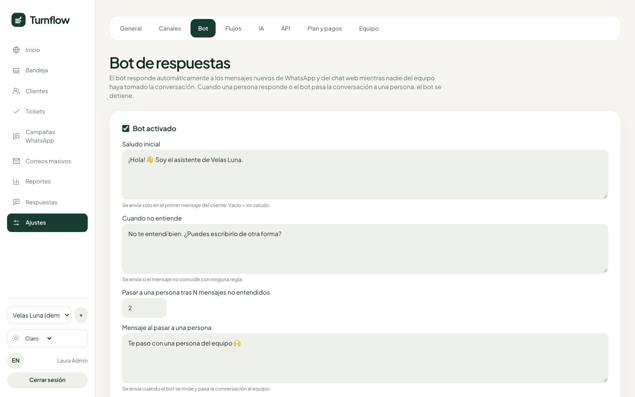Image resolution: width=635 pixels, height=397 pixels.
Task: Open the IA settings tab
Action: (x=261, y=29)
